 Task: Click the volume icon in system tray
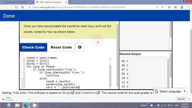[x=172, y=105]
